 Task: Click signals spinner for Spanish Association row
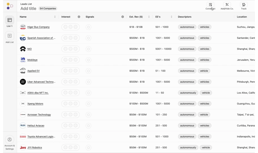click(x=88, y=38)
